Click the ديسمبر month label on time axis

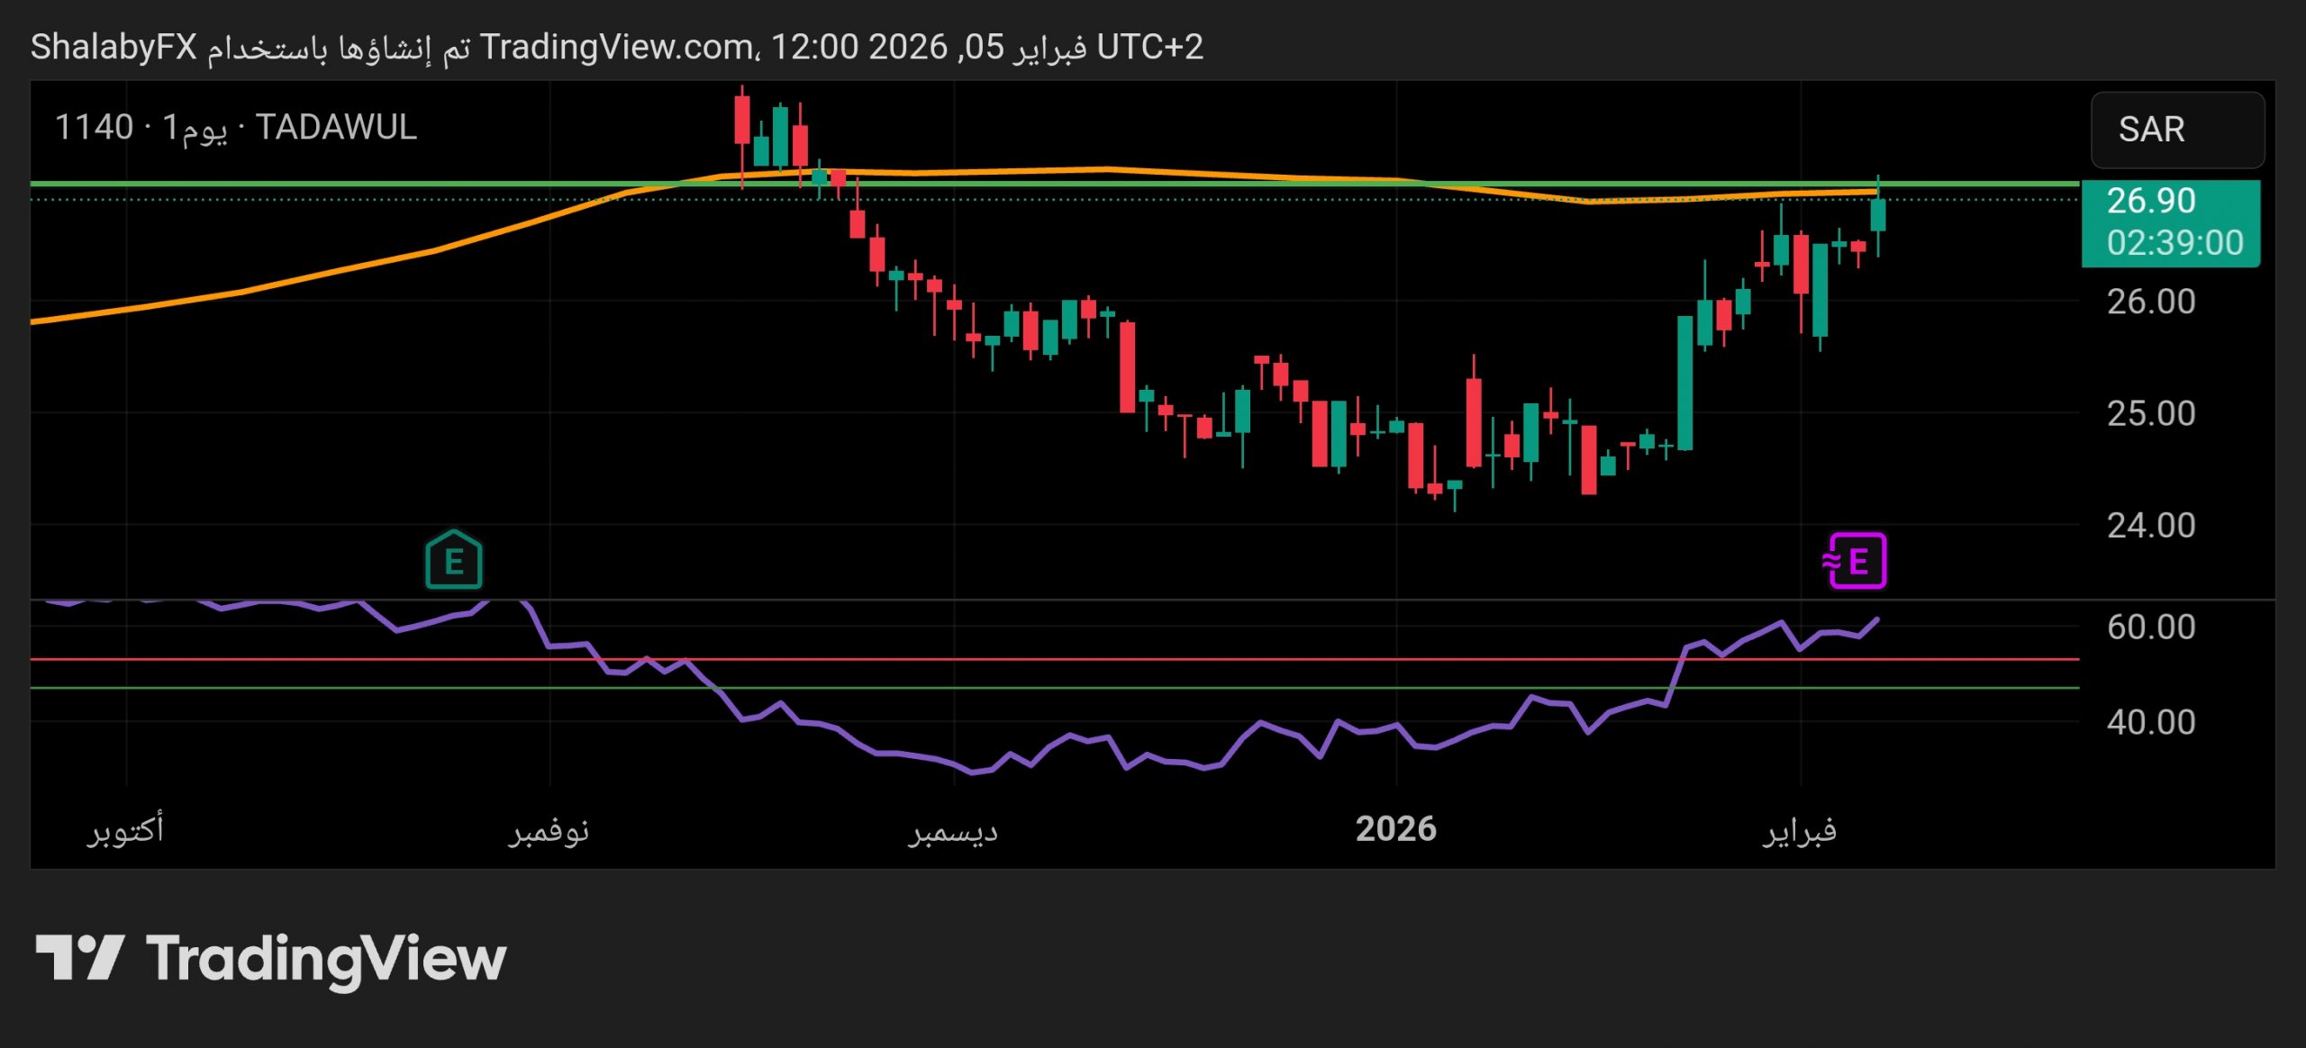click(x=953, y=831)
